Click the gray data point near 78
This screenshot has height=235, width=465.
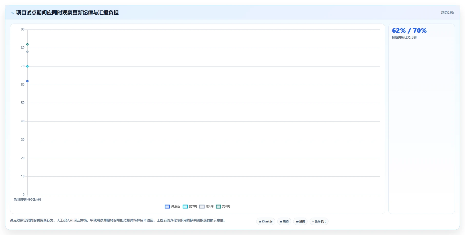(27, 52)
